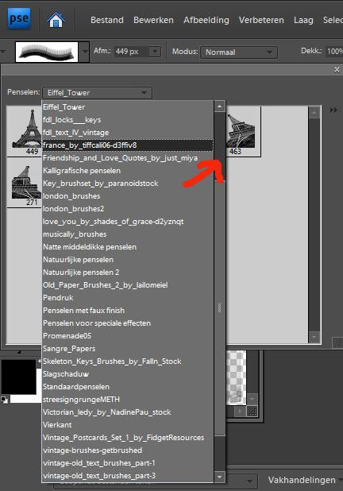Screen dimensions: 343x491
Task: Close the brush picker panel
Action: (x=337, y=69)
